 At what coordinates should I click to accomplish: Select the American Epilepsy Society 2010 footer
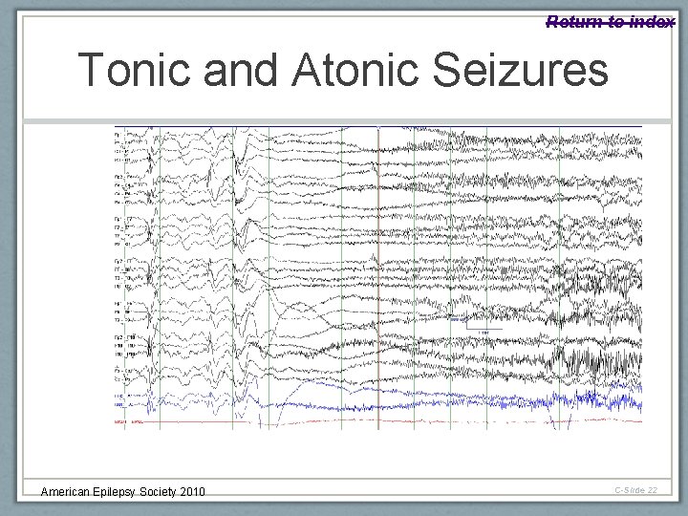(123, 491)
